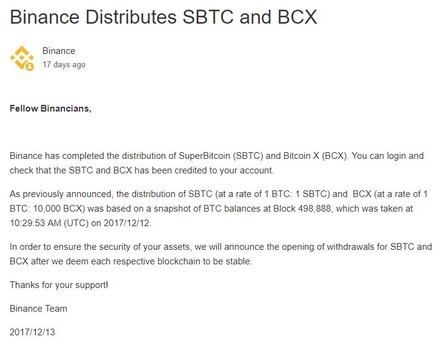The height and width of the screenshot is (345, 448).
Task: Open the Binance author profile name
Action: 59,51
